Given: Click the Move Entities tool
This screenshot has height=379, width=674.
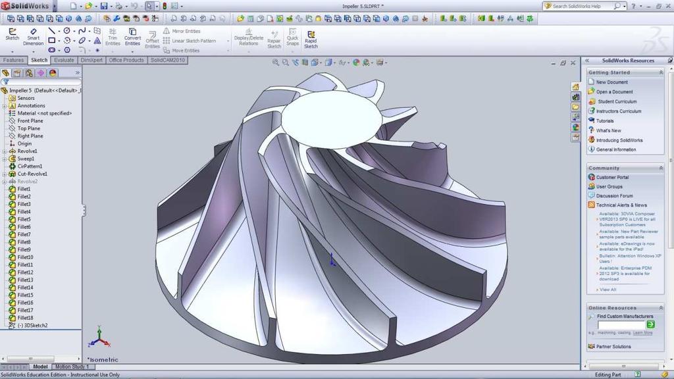Looking at the screenshot, I should click(182, 50).
